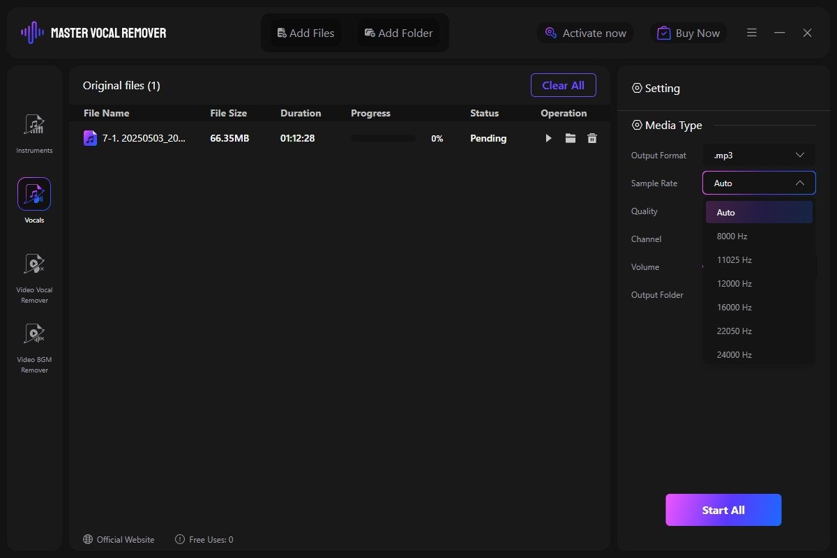Viewport: 837px width, 558px height.
Task: Delete the file with trash icon
Action: 592,139
